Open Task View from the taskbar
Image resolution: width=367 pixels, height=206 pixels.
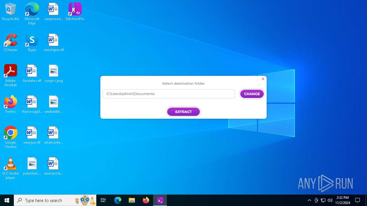(x=103, y=200)
